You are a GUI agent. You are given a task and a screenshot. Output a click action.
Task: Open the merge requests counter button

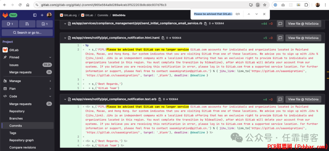27,24
